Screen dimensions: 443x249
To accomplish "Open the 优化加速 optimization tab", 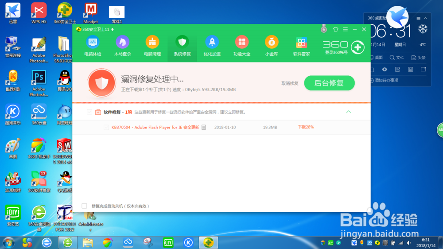I will pos(212,46).
